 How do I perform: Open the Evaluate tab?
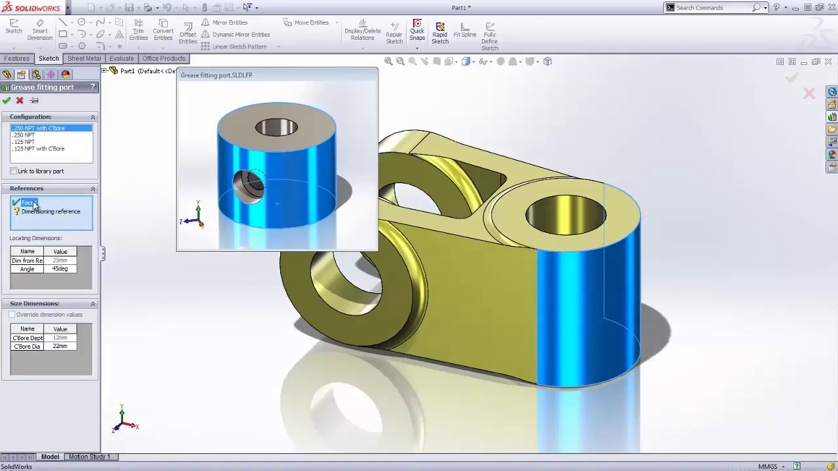[121, 58]
